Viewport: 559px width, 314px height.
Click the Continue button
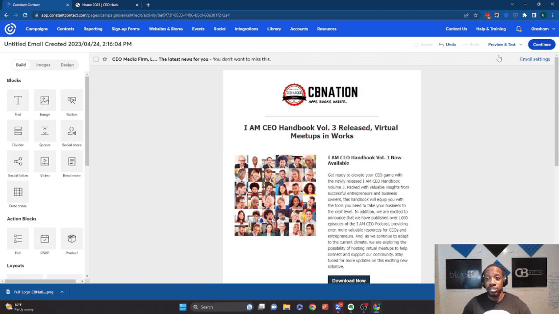[541, 44]
